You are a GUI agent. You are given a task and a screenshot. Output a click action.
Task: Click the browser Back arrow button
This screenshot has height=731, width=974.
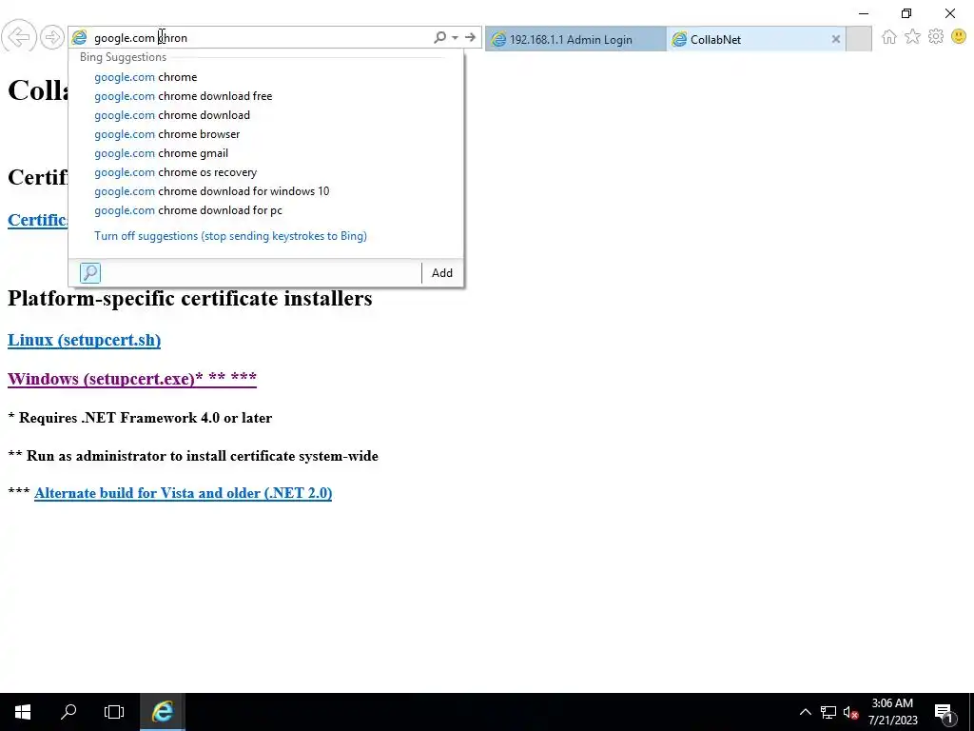[x=18, y=37]
